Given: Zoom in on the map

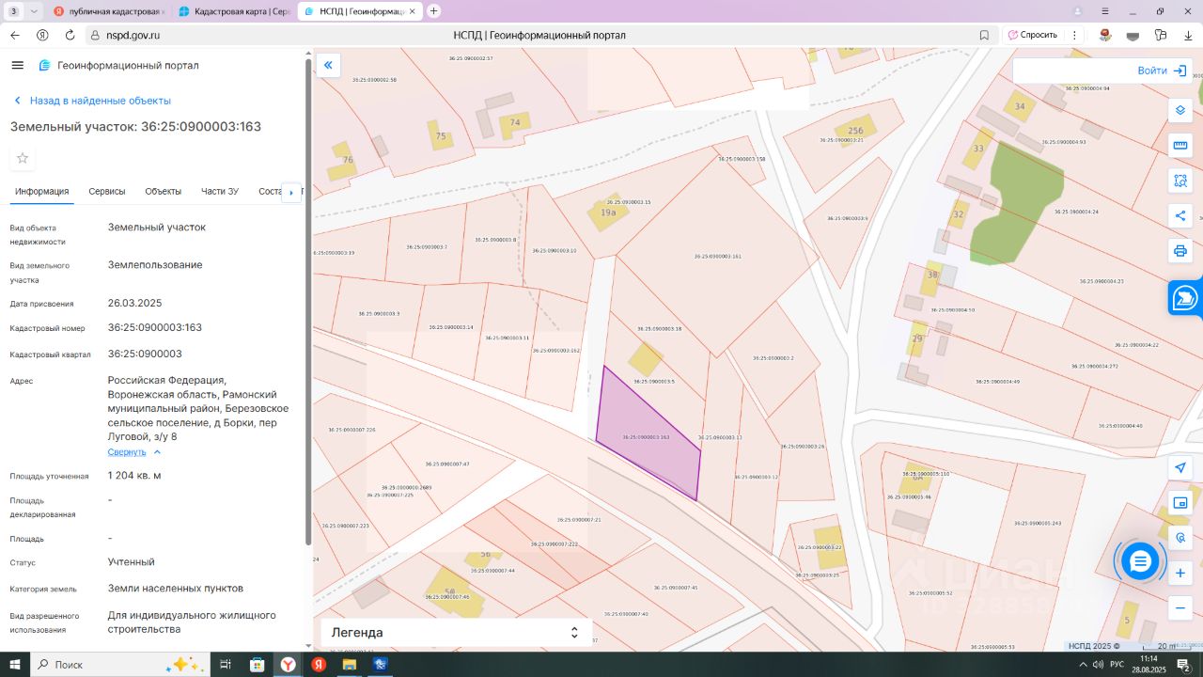Looking at the screenshot, I should 1180,573.
